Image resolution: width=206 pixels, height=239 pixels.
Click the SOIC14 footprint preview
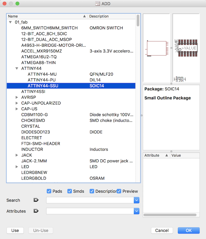tap(186, 48)
